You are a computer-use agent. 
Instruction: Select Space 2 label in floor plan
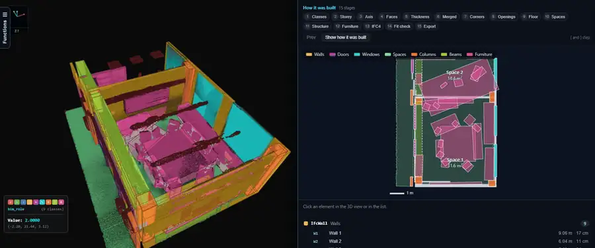[454, 73]
